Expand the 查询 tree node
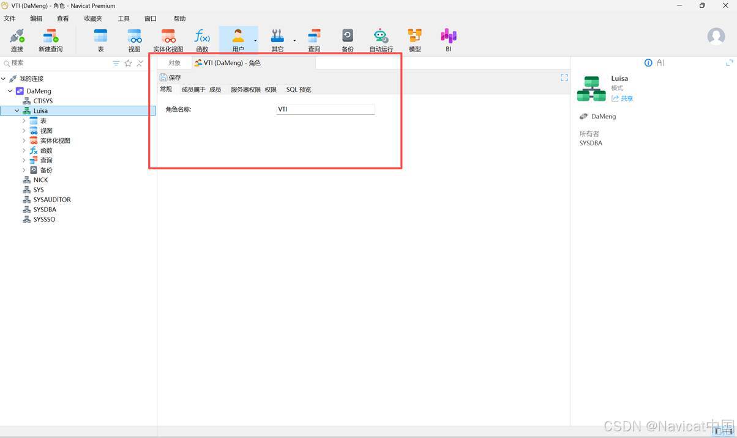Screen dimensions: 737x438 [x=24, y=160]
